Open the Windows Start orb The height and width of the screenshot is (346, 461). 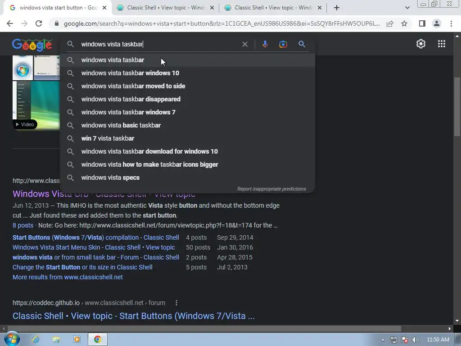click(12, 339)
